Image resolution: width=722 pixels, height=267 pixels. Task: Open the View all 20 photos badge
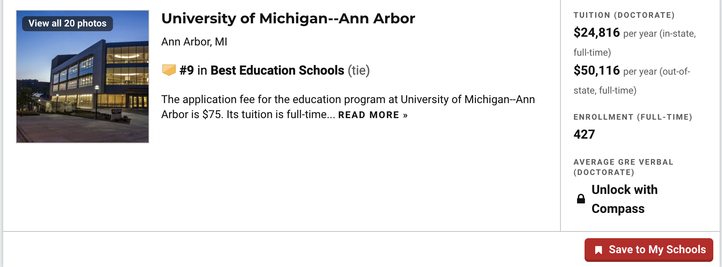68,23
